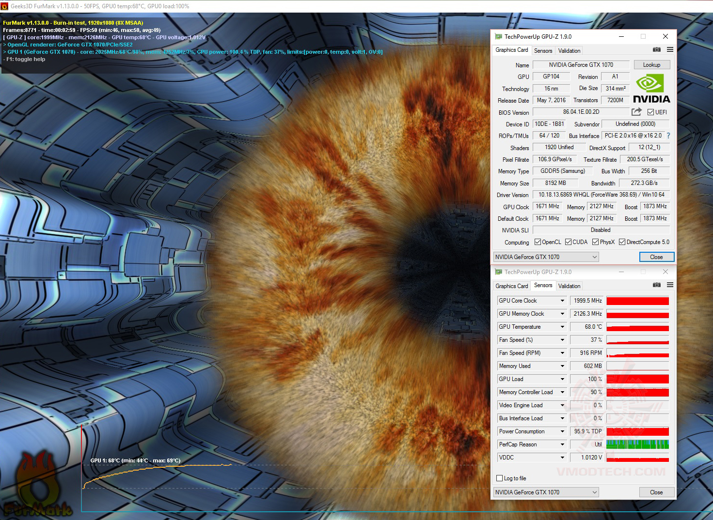Image resolution: width=713 pixels, height=520 pixels.
Task: Open the Memory Controller Load sensor dropdown
Action: [562, 392]
